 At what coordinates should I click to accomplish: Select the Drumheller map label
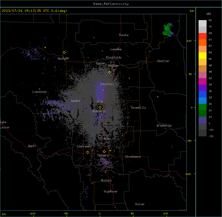[164, 126]
